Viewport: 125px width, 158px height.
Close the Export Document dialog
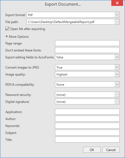[x=117, y=3]
